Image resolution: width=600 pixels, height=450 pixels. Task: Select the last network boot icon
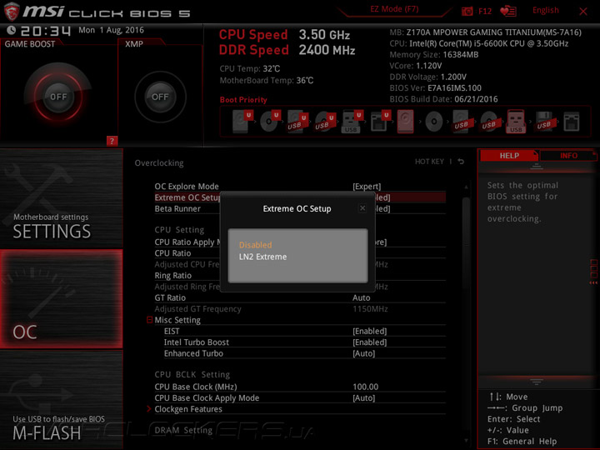pyautogui.click(x=572, y=122)
